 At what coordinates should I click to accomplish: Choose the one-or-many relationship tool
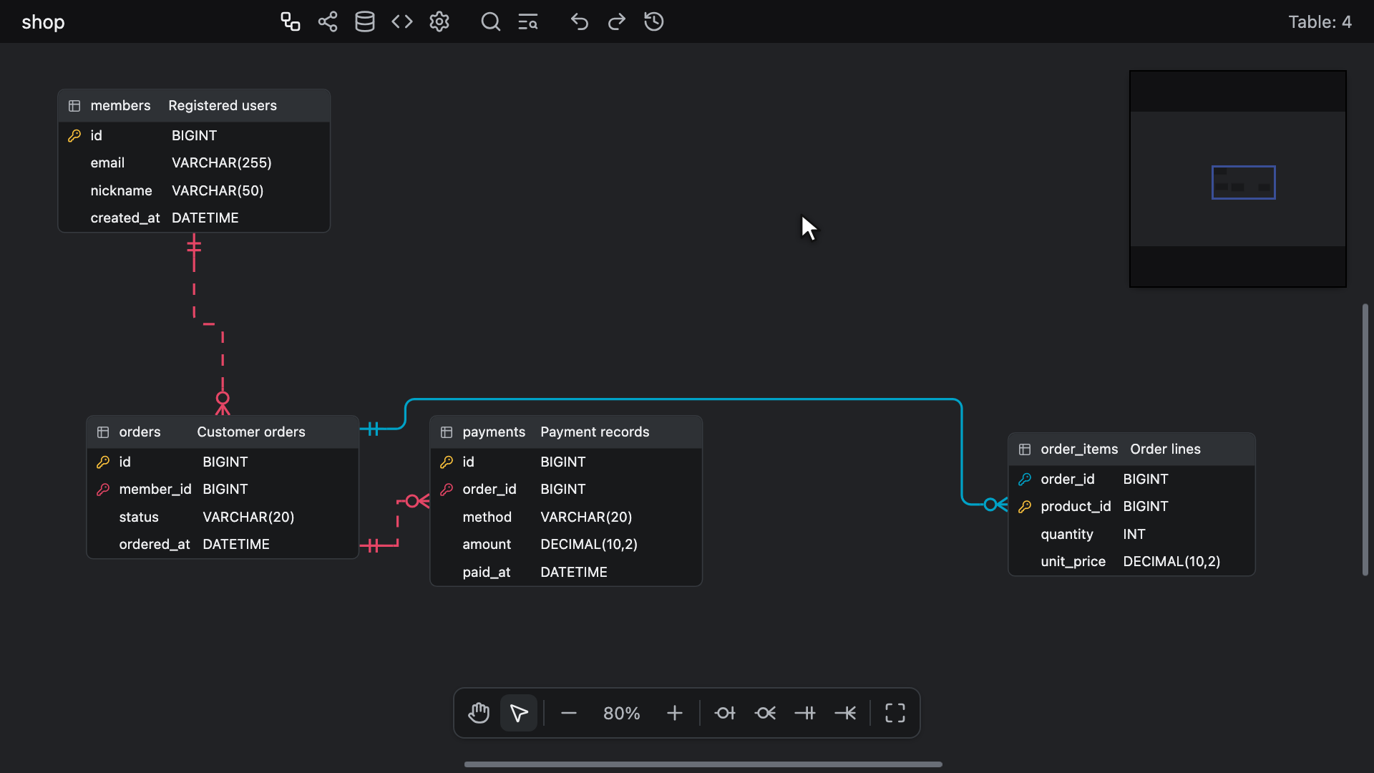click(845, 713)
